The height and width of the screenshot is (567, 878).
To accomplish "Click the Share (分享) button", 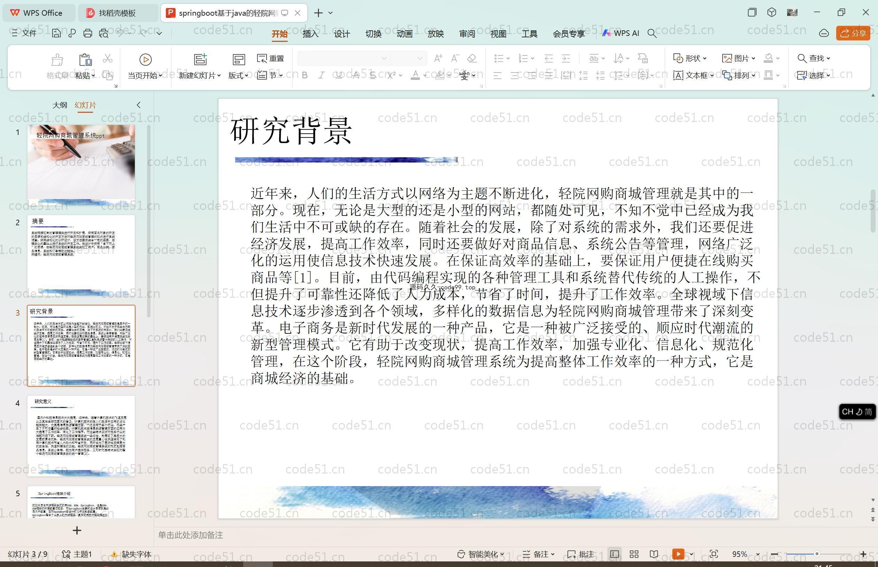I will click(853, 33).
